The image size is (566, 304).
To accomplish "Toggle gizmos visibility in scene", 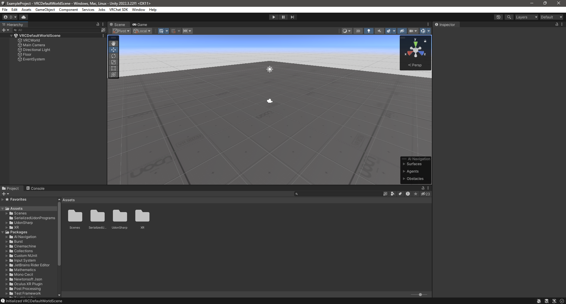I will 423,31.
